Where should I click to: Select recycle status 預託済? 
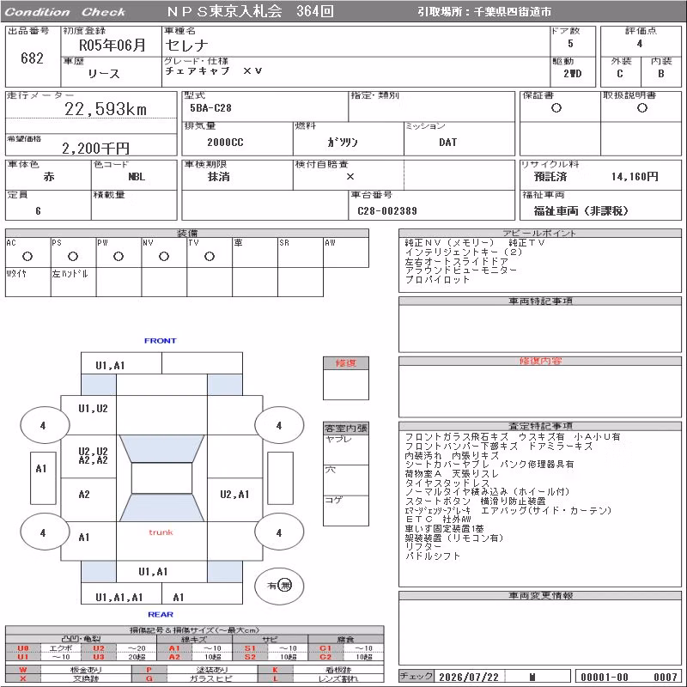550,177
